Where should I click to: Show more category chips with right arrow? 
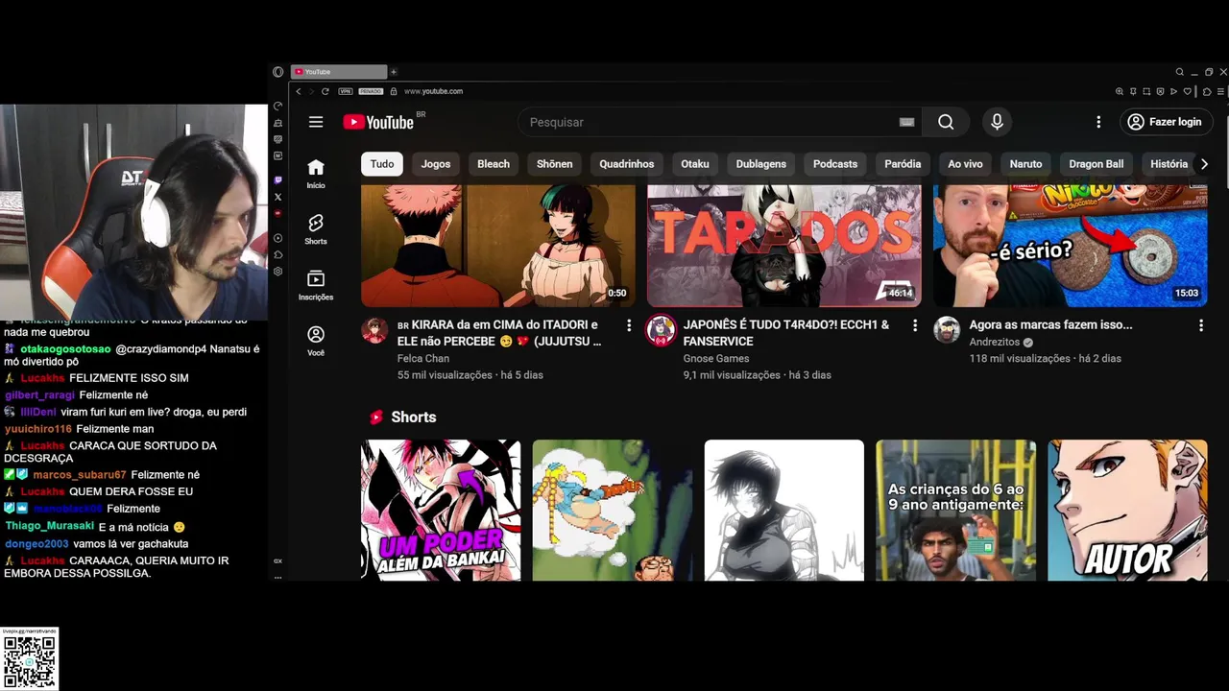tap(1204, 164)
